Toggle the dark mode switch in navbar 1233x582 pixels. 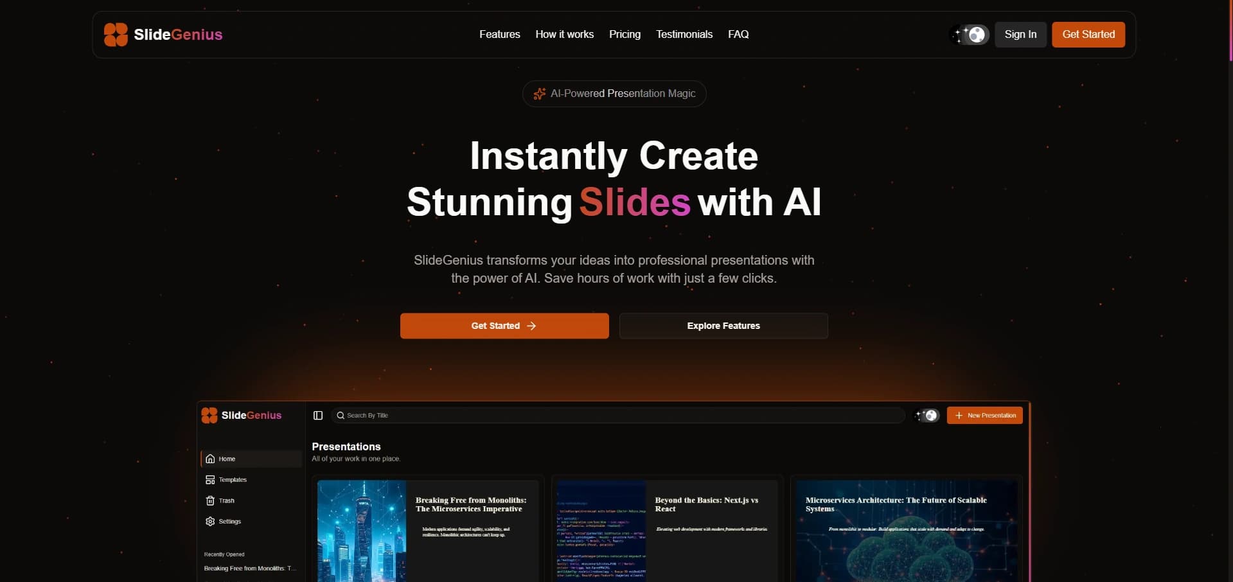pyautogui.click(x=970, y=35)
